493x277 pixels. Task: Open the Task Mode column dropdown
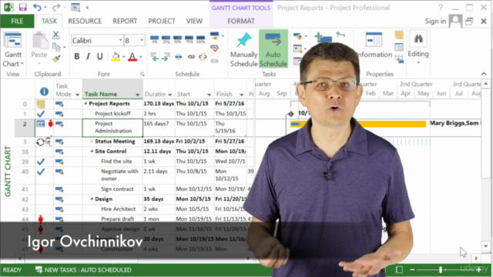(x=77, y=95)
